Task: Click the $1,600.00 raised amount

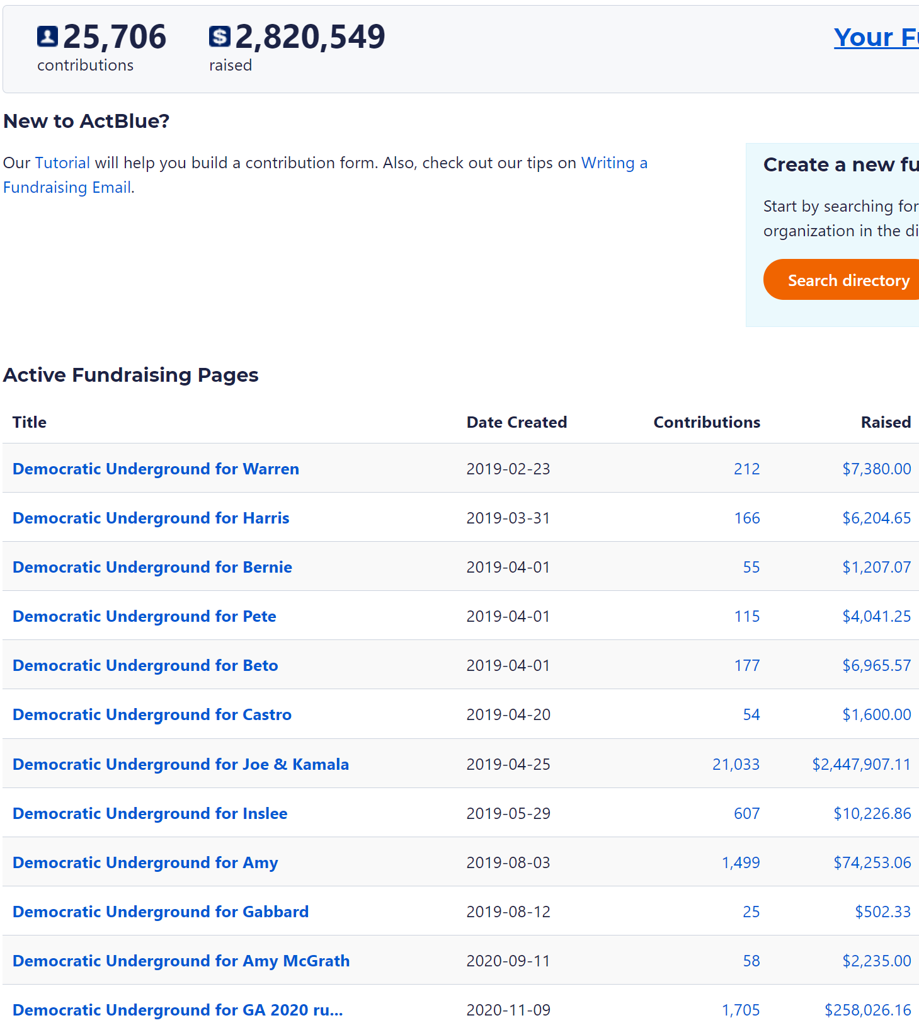Action: pos(877,714)
